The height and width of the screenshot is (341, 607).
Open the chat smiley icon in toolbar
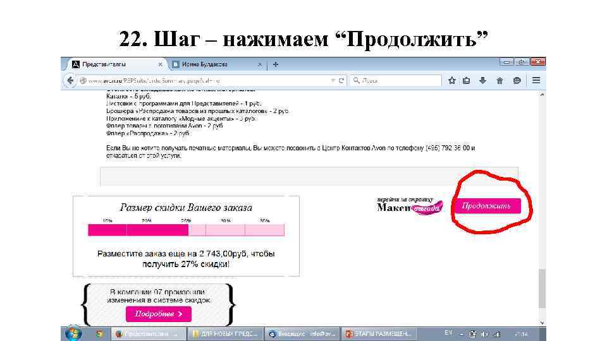click(517, 80)
